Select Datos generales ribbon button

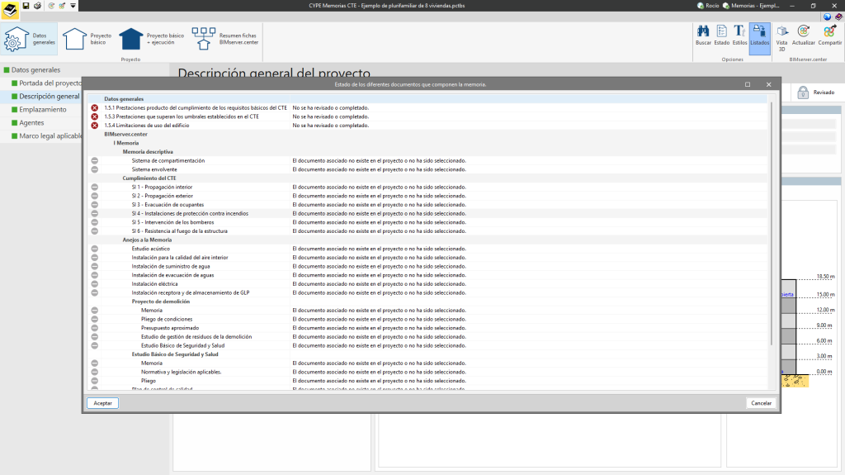pos(30,39)
